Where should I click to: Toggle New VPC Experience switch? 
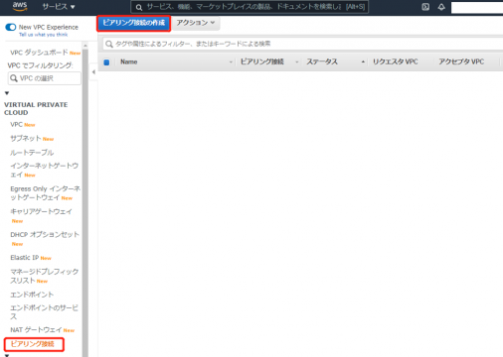pos(11,27)
